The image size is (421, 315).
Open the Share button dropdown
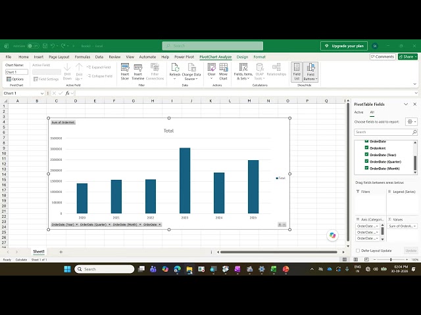pyautogui.click(x=416, y=57)
